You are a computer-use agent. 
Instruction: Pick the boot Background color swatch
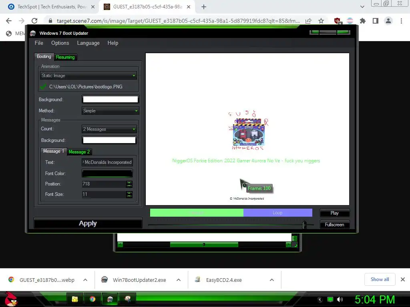[x=111, y=100]
